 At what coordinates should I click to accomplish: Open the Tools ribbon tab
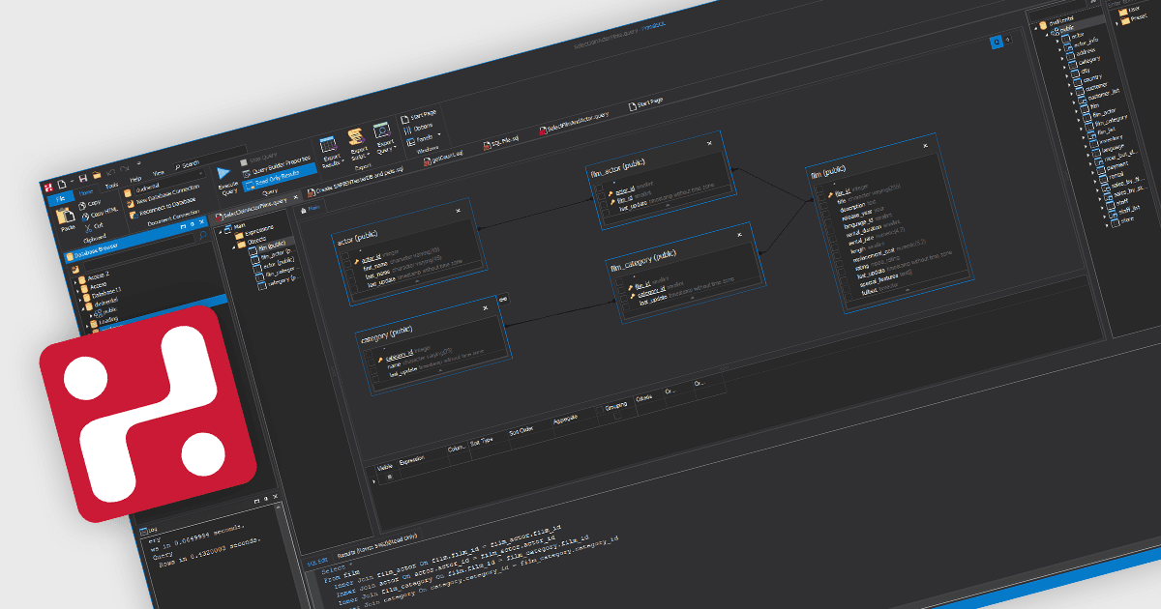(111, 186)
